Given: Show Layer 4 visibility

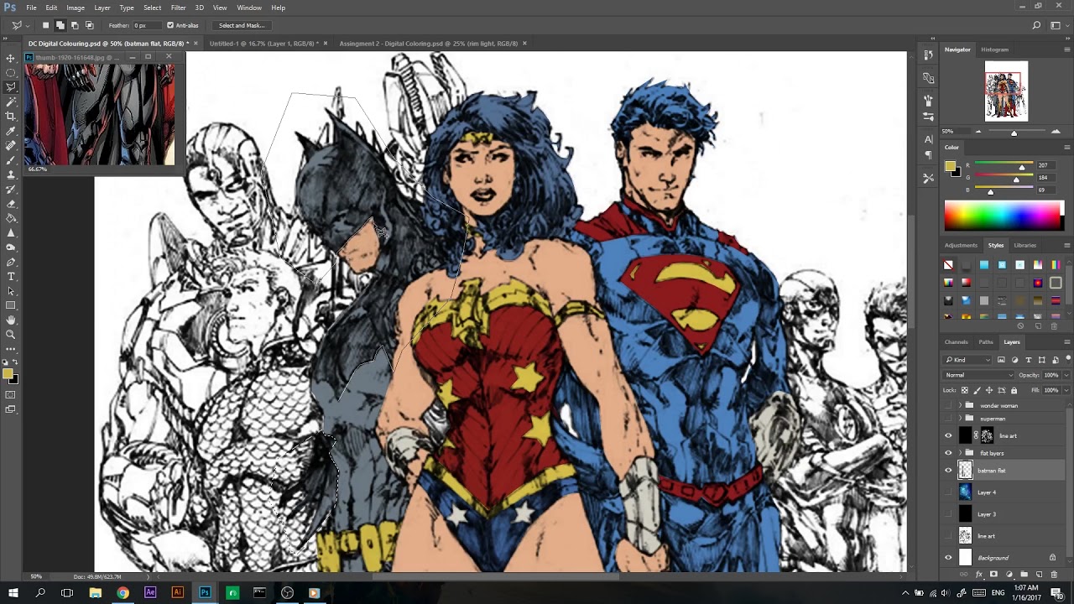Looking at the screenshot, I should (x=948, y=492).
